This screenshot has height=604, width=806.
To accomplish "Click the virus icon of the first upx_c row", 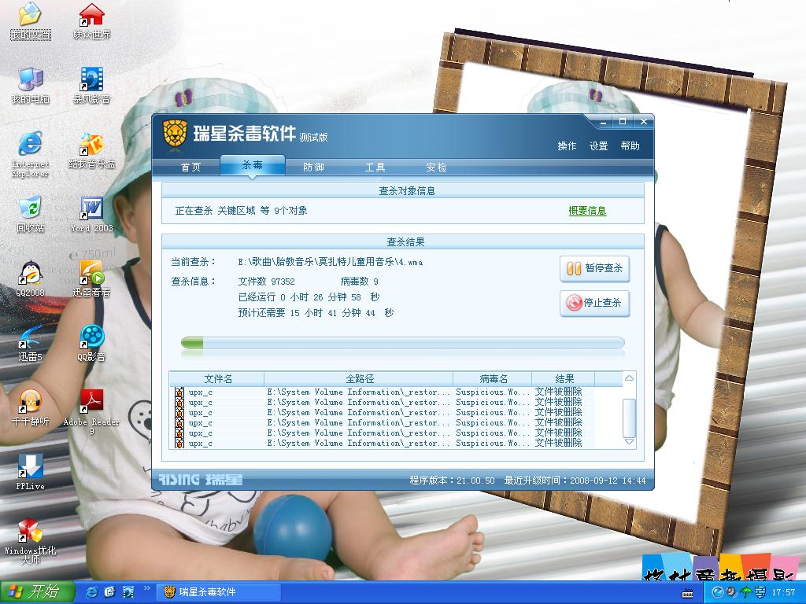I will point(179,392).
